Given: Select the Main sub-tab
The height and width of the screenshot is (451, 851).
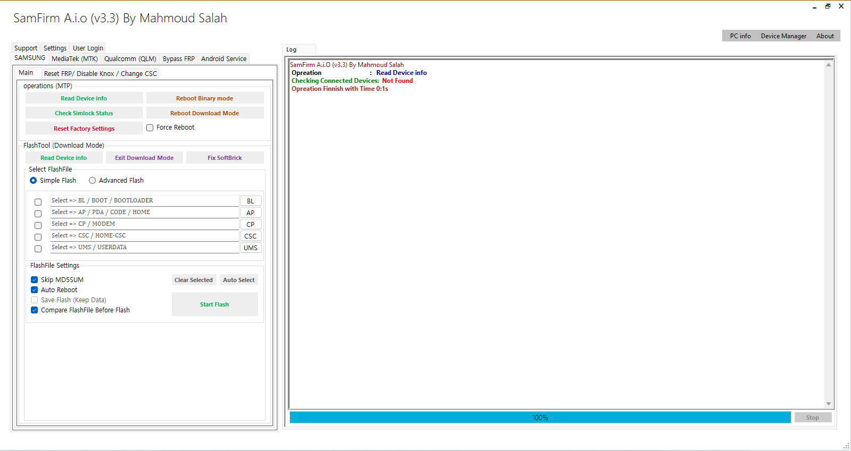Looking at the screenshot, I should pos(26,73).
